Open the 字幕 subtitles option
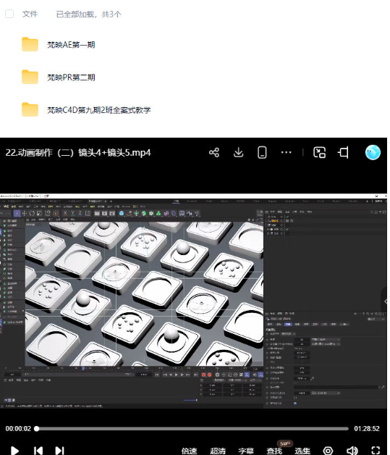 (x=246, y=451)
